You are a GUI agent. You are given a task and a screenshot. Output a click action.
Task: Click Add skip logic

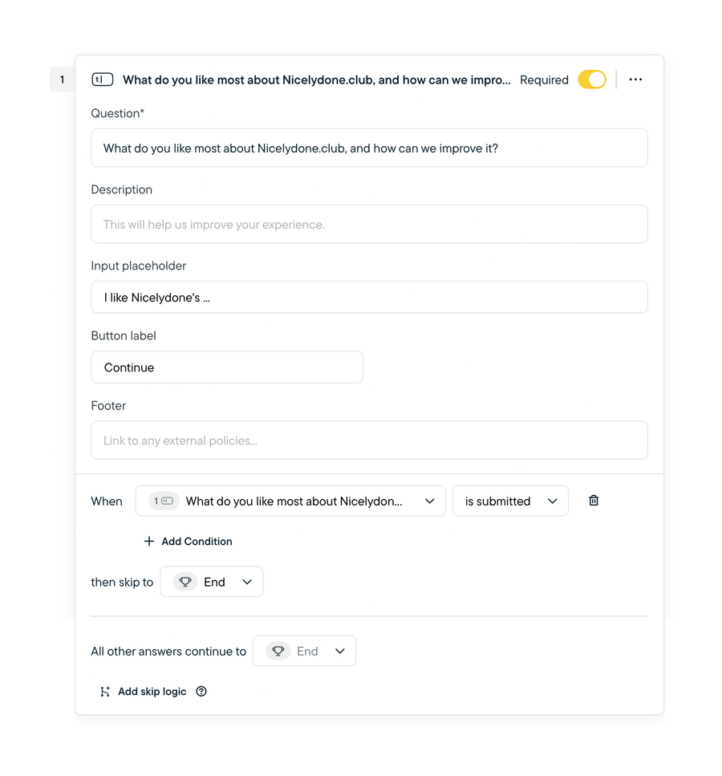[152, 691]
